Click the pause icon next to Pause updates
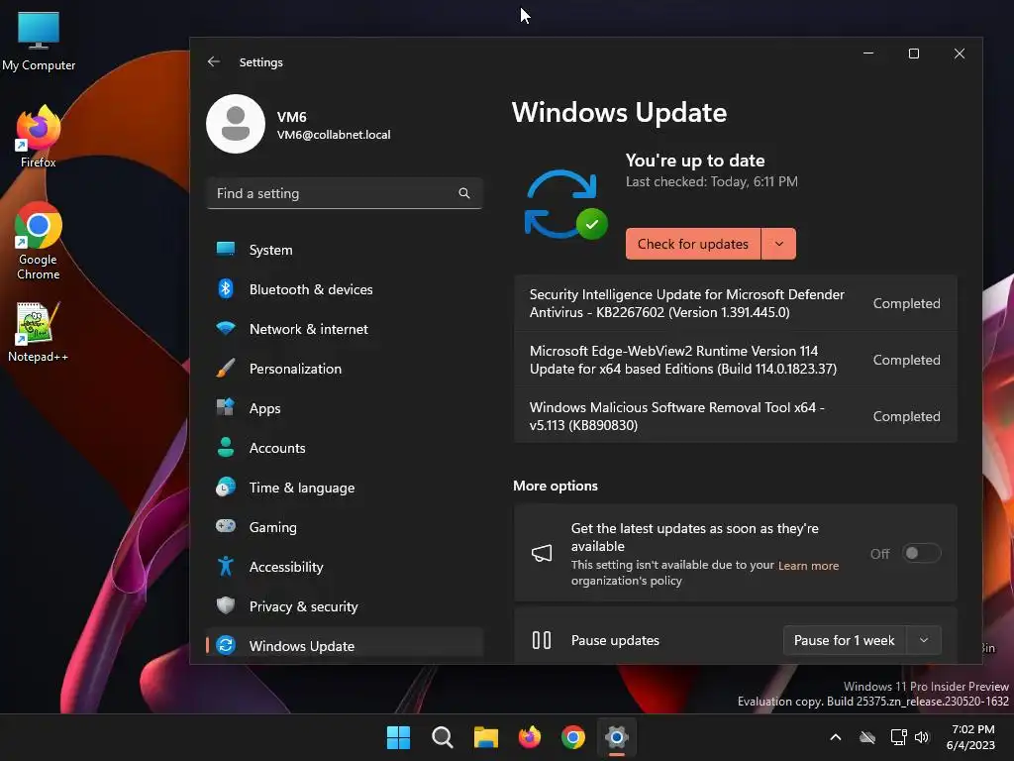This screenshot has height=761, width=1014. coord(542,640)
